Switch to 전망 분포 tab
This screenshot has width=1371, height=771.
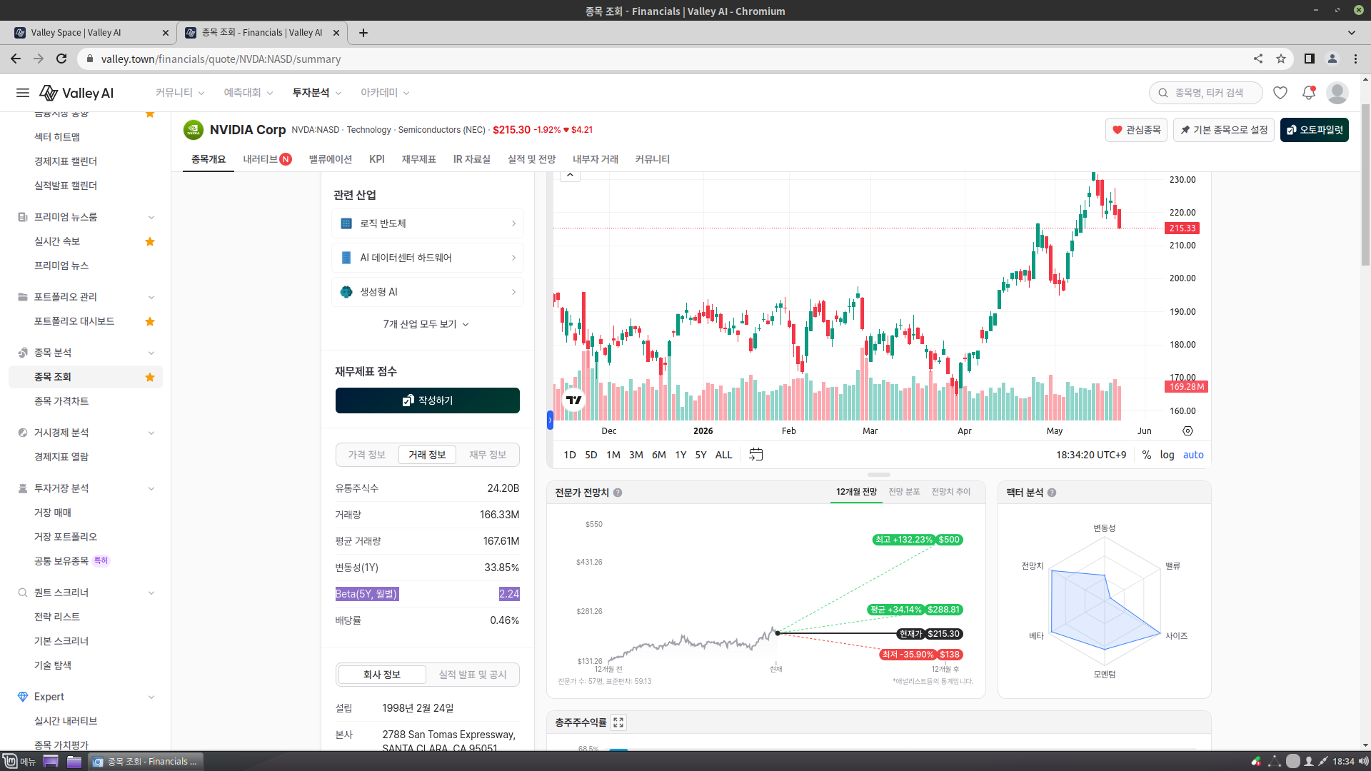click(x=904, y=492)
